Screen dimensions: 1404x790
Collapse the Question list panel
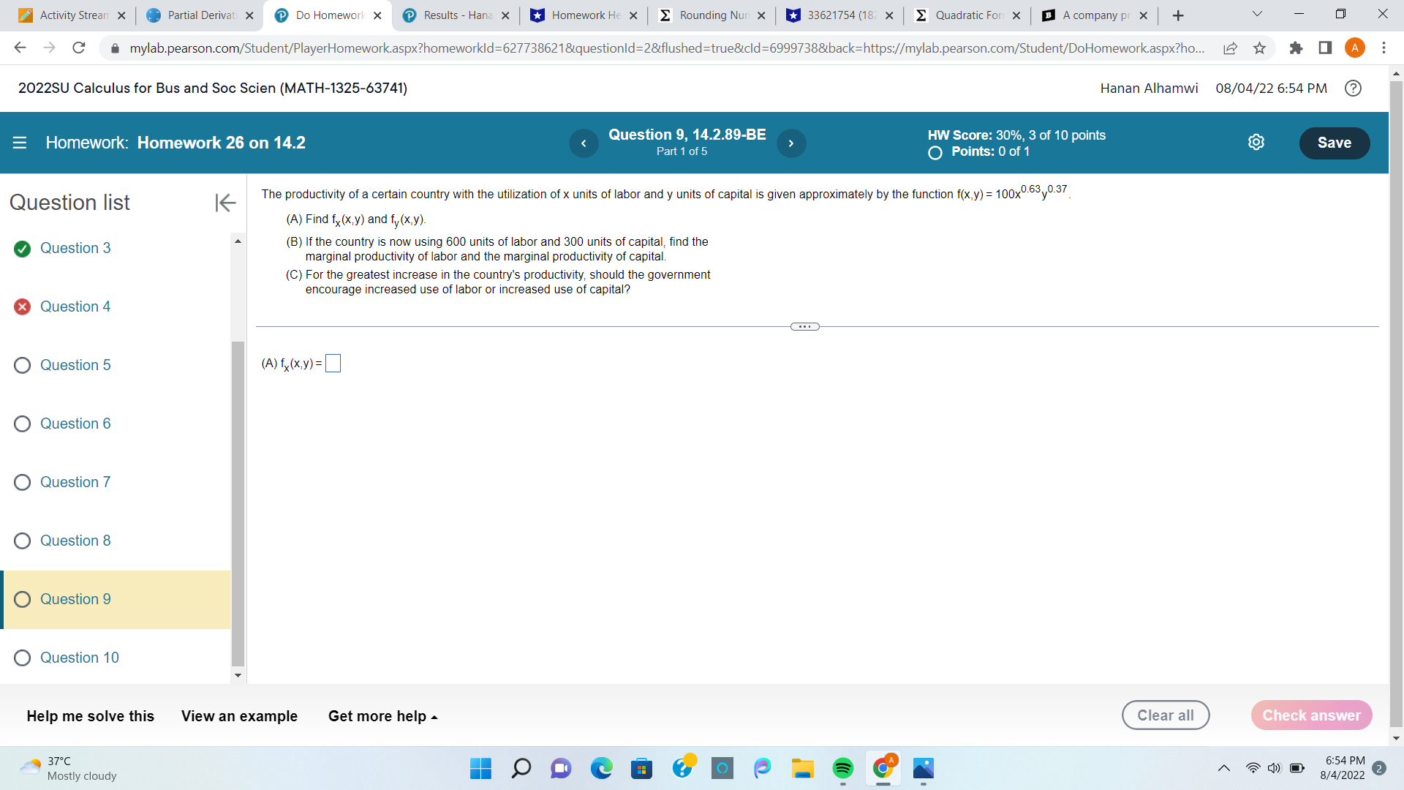coord(224,203)
